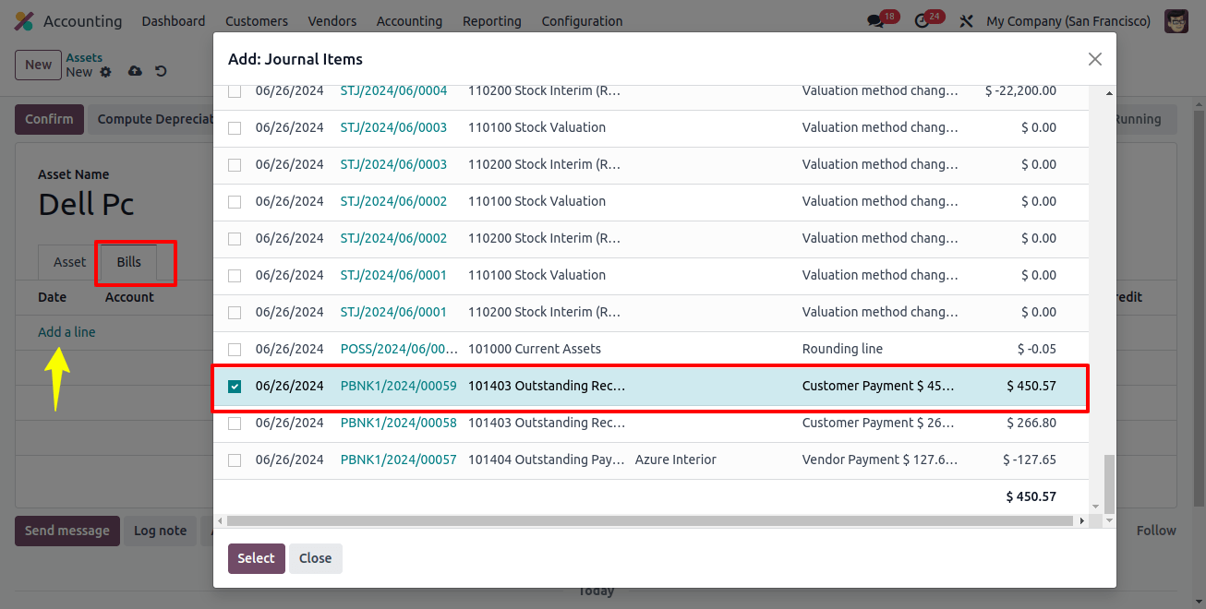The height and width of the screenshot is (609, 1206).
Task: Open the Accounting menu next to Vendors
Action: [409, 21]
